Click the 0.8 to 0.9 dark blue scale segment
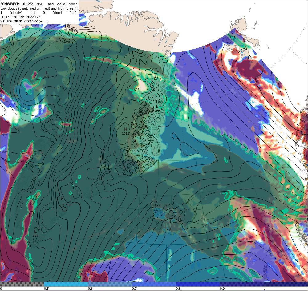The image size is (308, 291). coord(198,284)
